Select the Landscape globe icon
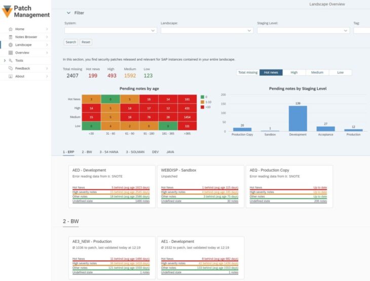This screenshot has width=370, height=281. 10,45
